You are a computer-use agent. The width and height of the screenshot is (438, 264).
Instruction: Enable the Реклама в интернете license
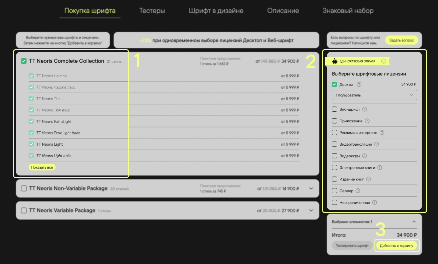[x=335, y=133]
